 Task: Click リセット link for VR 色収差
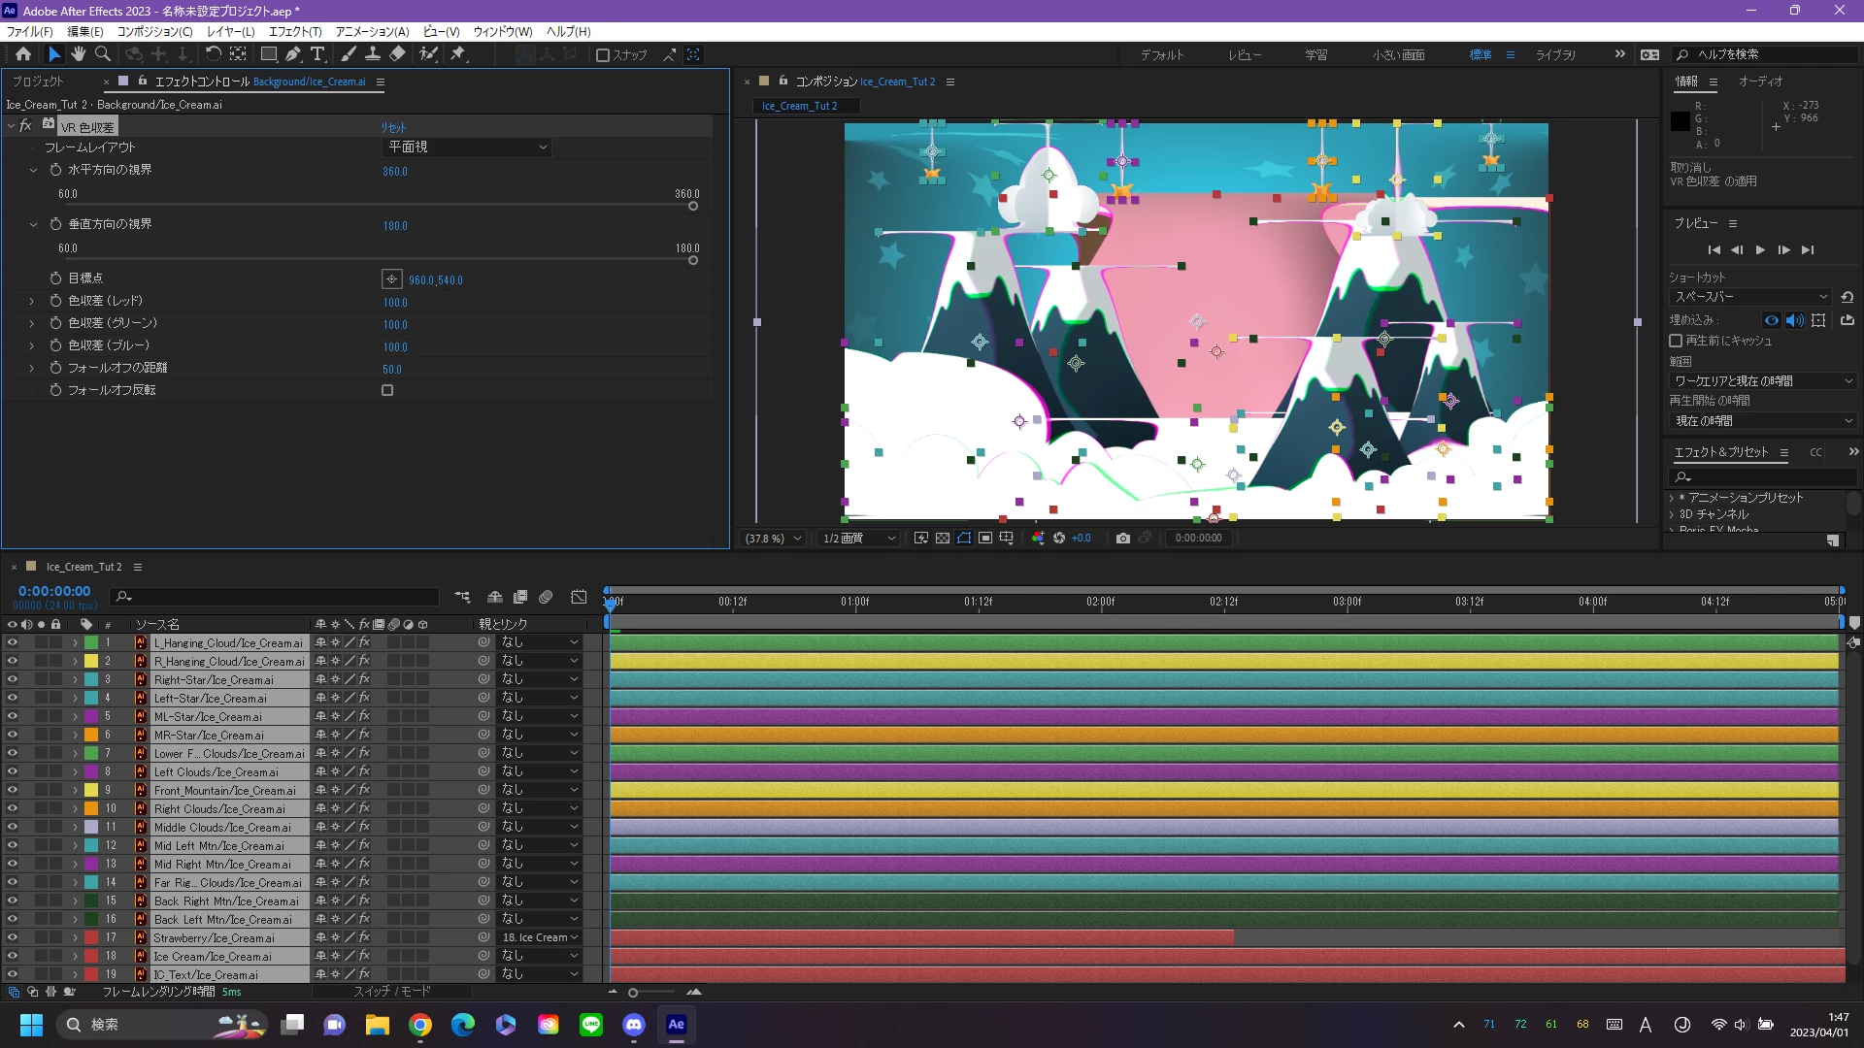pos(393,127)
